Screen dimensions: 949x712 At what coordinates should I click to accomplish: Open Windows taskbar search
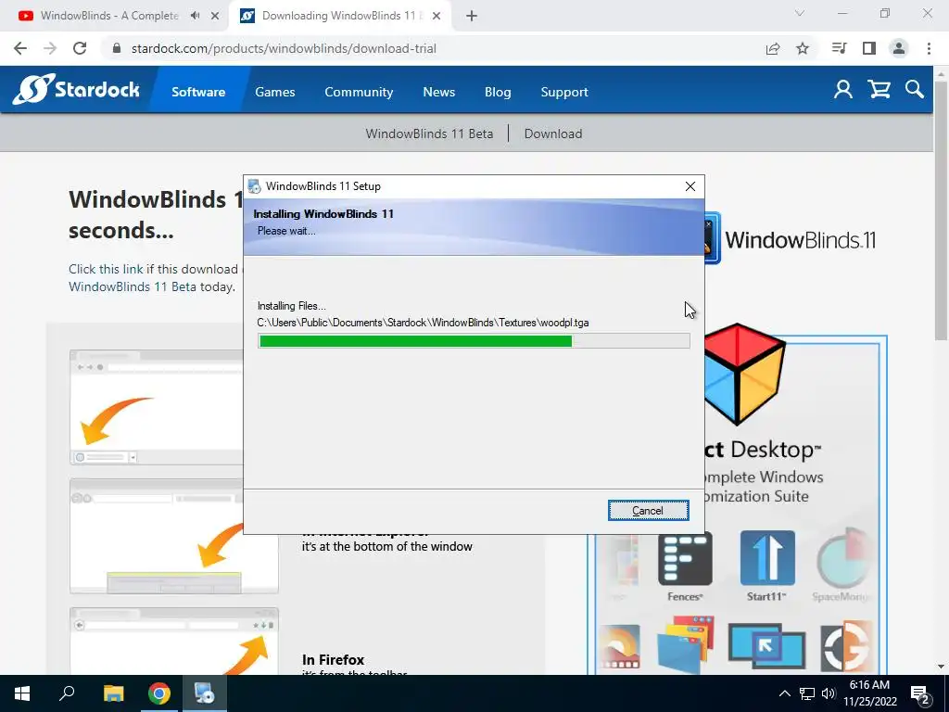pyautogui.click(x=67, y=693)
